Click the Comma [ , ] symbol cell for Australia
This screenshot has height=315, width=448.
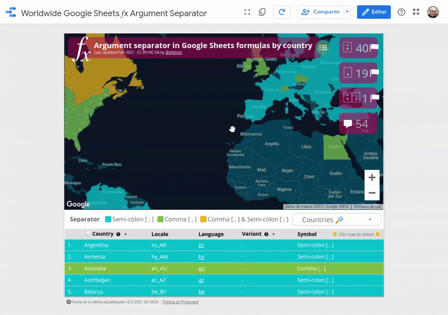pyautogui.click(x=311, y=268)
